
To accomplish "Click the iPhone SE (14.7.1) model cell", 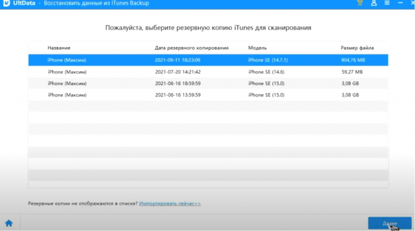I will click(268, 60).
